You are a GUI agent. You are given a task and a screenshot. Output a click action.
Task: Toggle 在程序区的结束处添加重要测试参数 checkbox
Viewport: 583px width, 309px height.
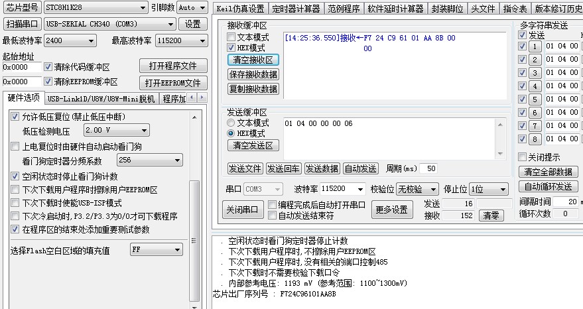pos(15,229)
